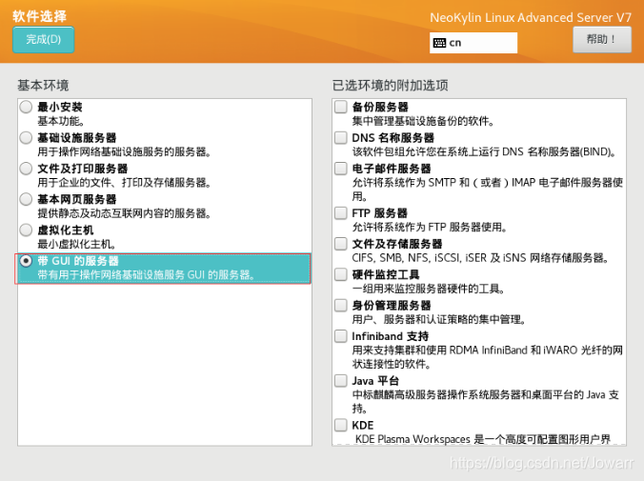This screenshot has height=481, width=644.
Task: Select the 虚拟化主机 radio button
Action: (x=26, y=230)
